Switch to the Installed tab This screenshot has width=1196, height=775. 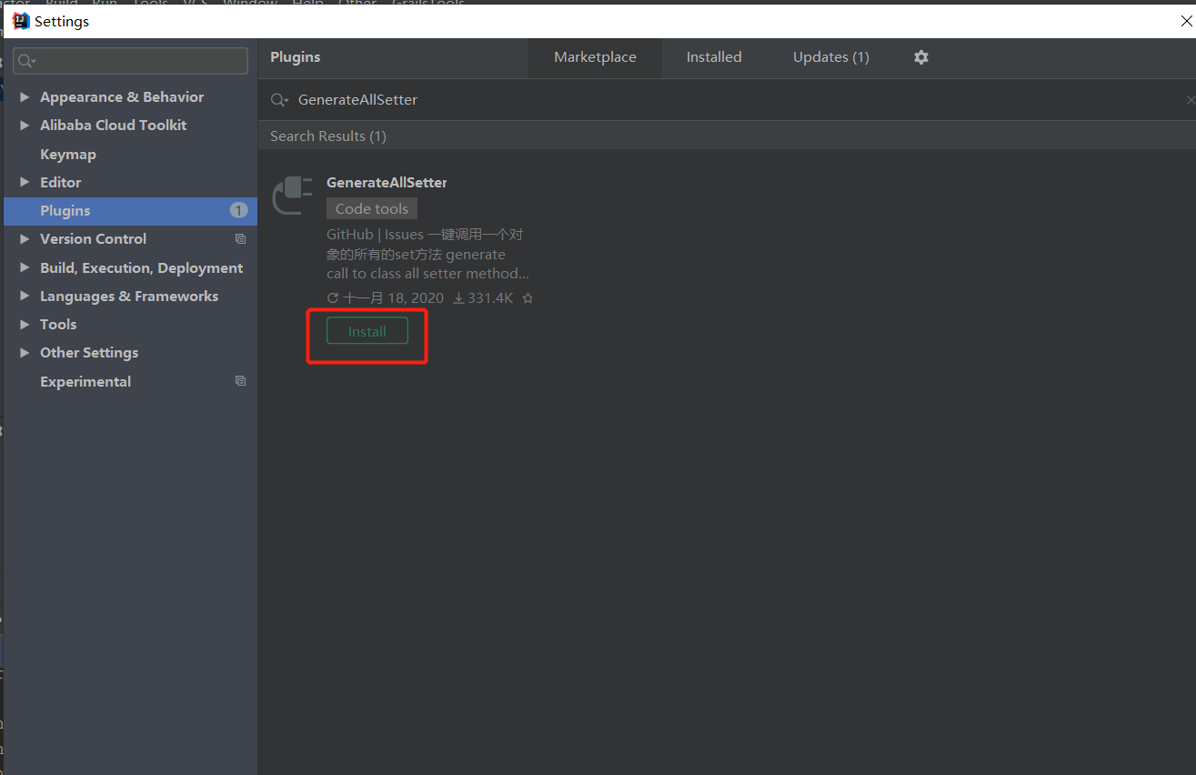click(x=714, y=57)
